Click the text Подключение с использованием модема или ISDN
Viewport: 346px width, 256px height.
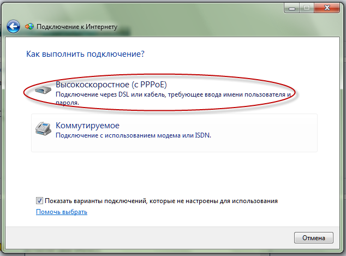coord(133,135)
